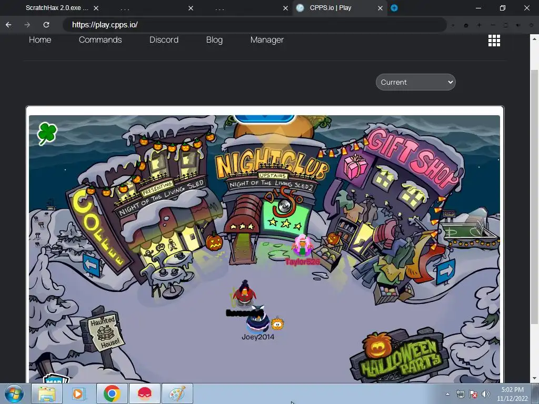Close the CPPS.io | Play tab
This screenshot has width=539, height=404.
click(380, 8)
